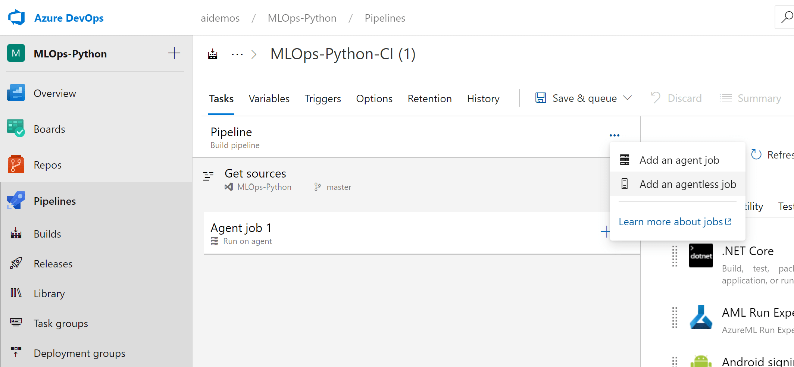Open Task groups under Pipelines
This screenshot has width=794, height=367.
pos(61,323)
